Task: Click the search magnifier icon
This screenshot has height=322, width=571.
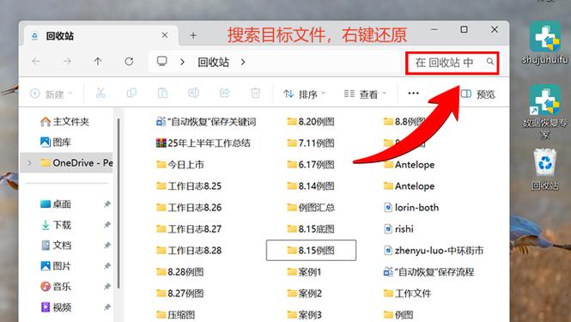Action: [490, 62]
